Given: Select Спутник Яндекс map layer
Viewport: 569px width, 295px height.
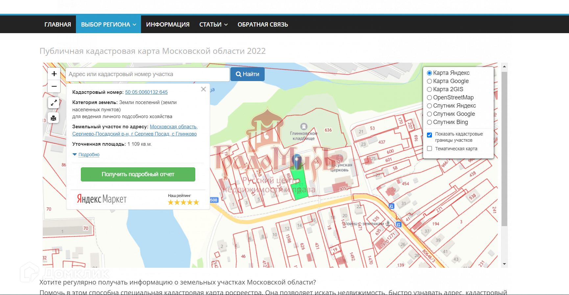Looking at the screenshot, I should point(429,106).
